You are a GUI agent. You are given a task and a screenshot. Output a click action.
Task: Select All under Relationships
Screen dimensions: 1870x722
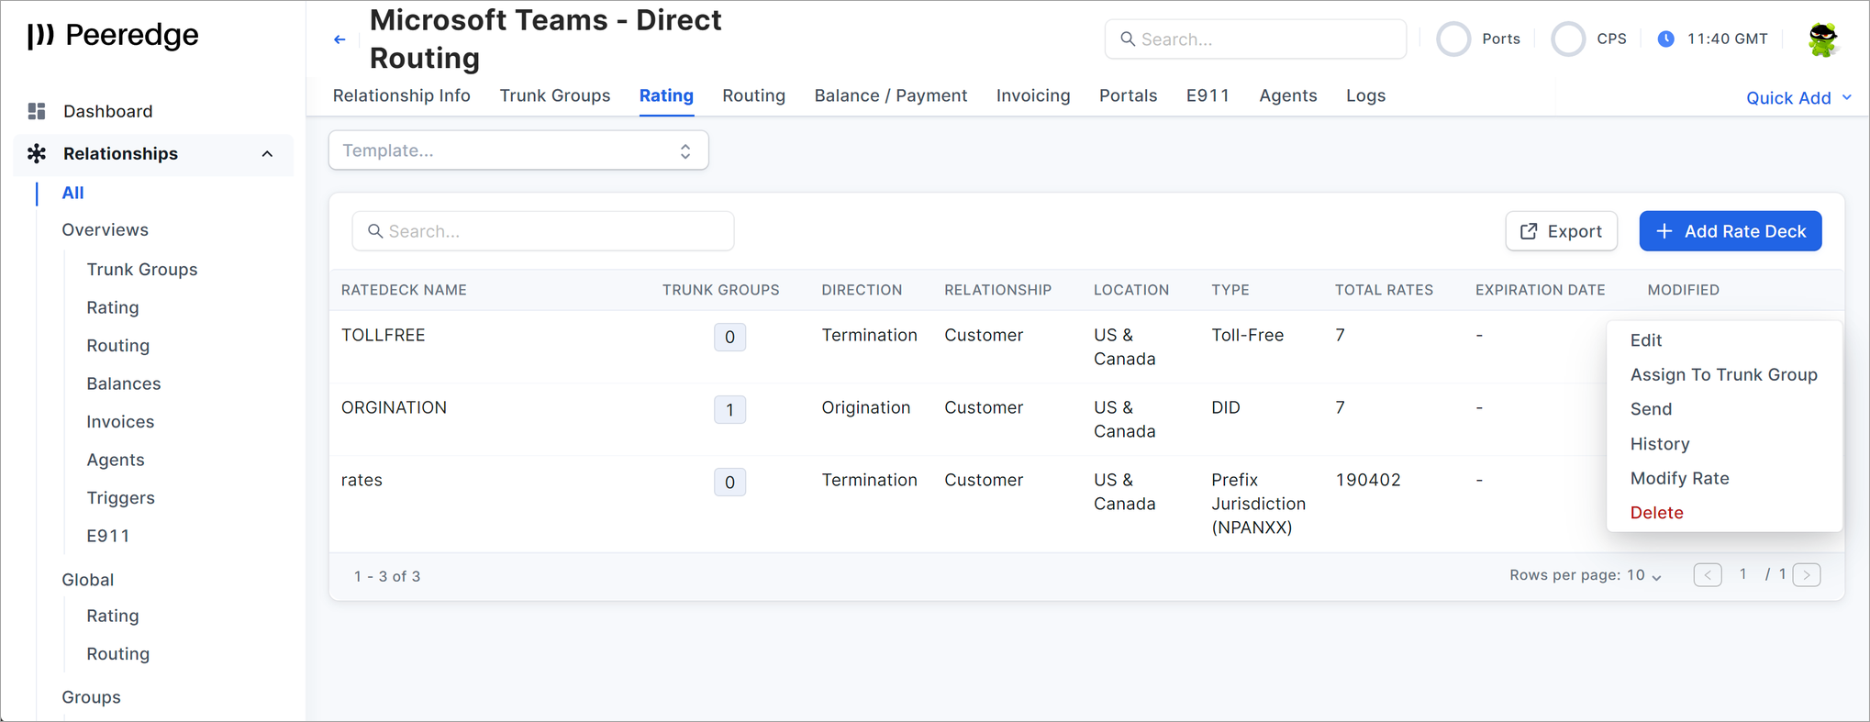coord(72,193)
